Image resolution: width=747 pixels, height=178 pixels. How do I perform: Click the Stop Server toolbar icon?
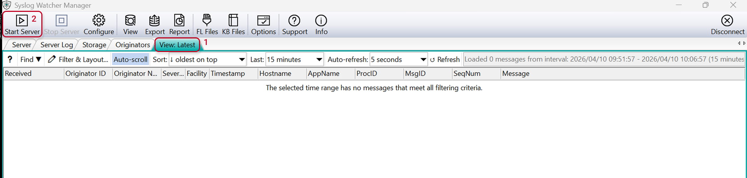[x=61, y=21]
